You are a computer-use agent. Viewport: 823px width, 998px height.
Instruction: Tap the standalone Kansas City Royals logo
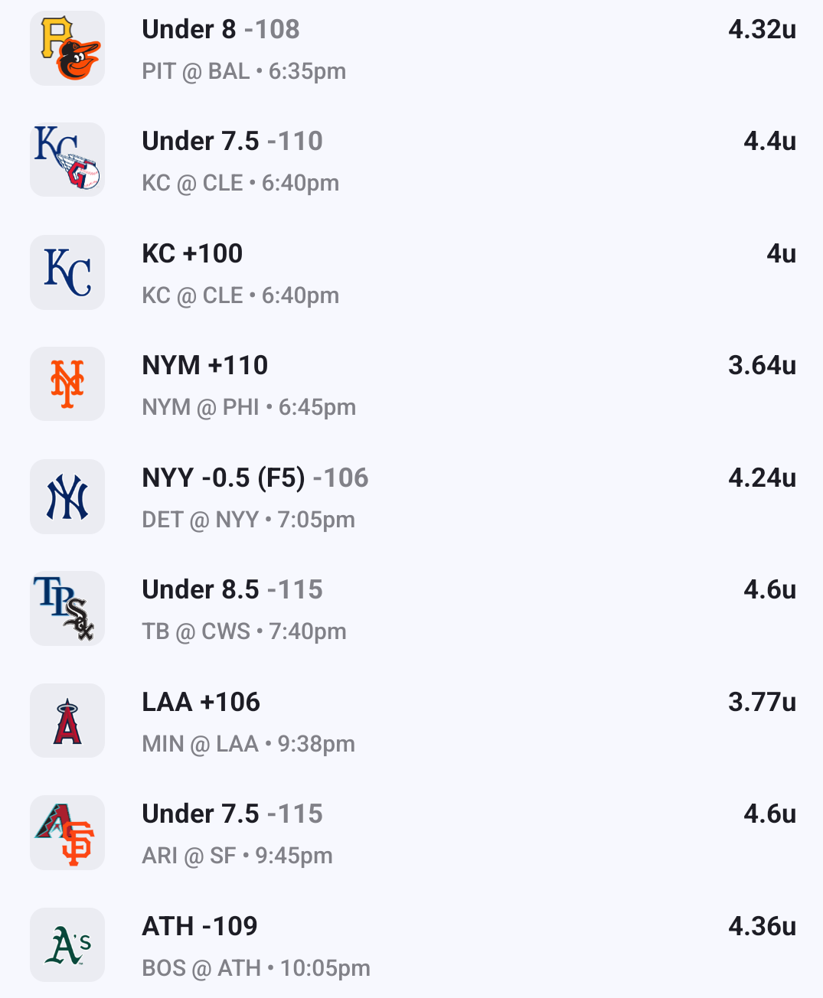coord(67,272)
